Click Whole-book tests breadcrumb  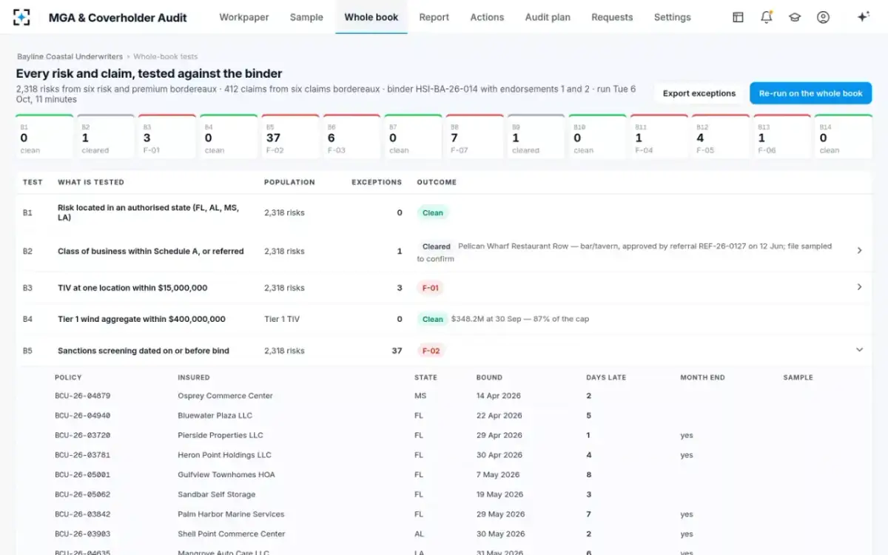pyautogui.click(x=166, y=56)
